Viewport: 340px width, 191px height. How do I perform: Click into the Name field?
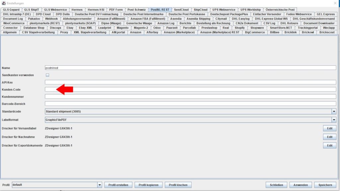[190, 68]
